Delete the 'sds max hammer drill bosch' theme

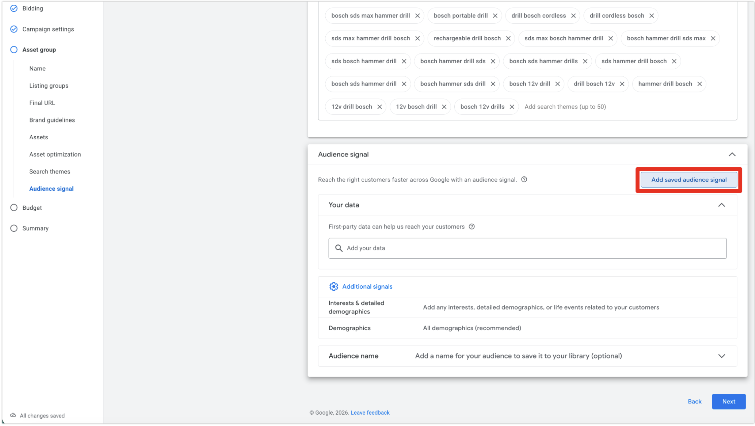pyautogui.click(x=417, y=38)
